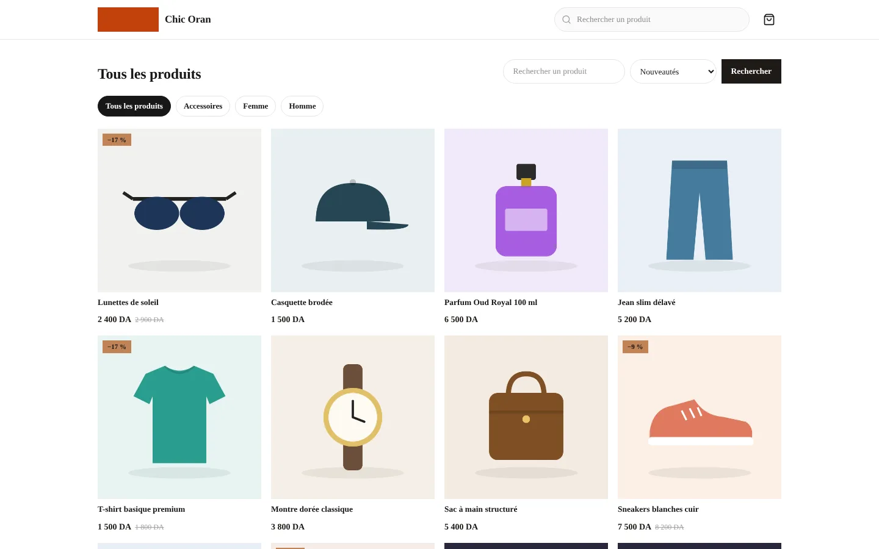View the Parfum Oud Royal bottle image
879x549 pixels.
526,210
